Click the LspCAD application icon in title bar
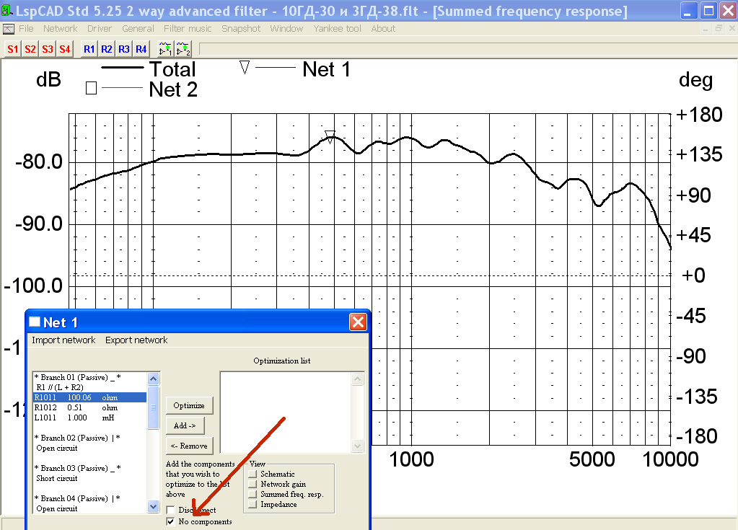738x530 pixels. pos(7,10)
